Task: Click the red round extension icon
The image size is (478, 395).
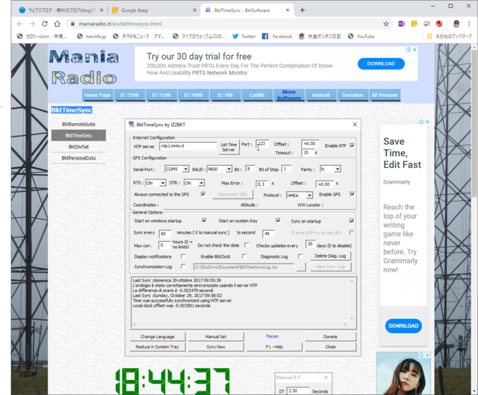Action: click(x=439, y=24)
